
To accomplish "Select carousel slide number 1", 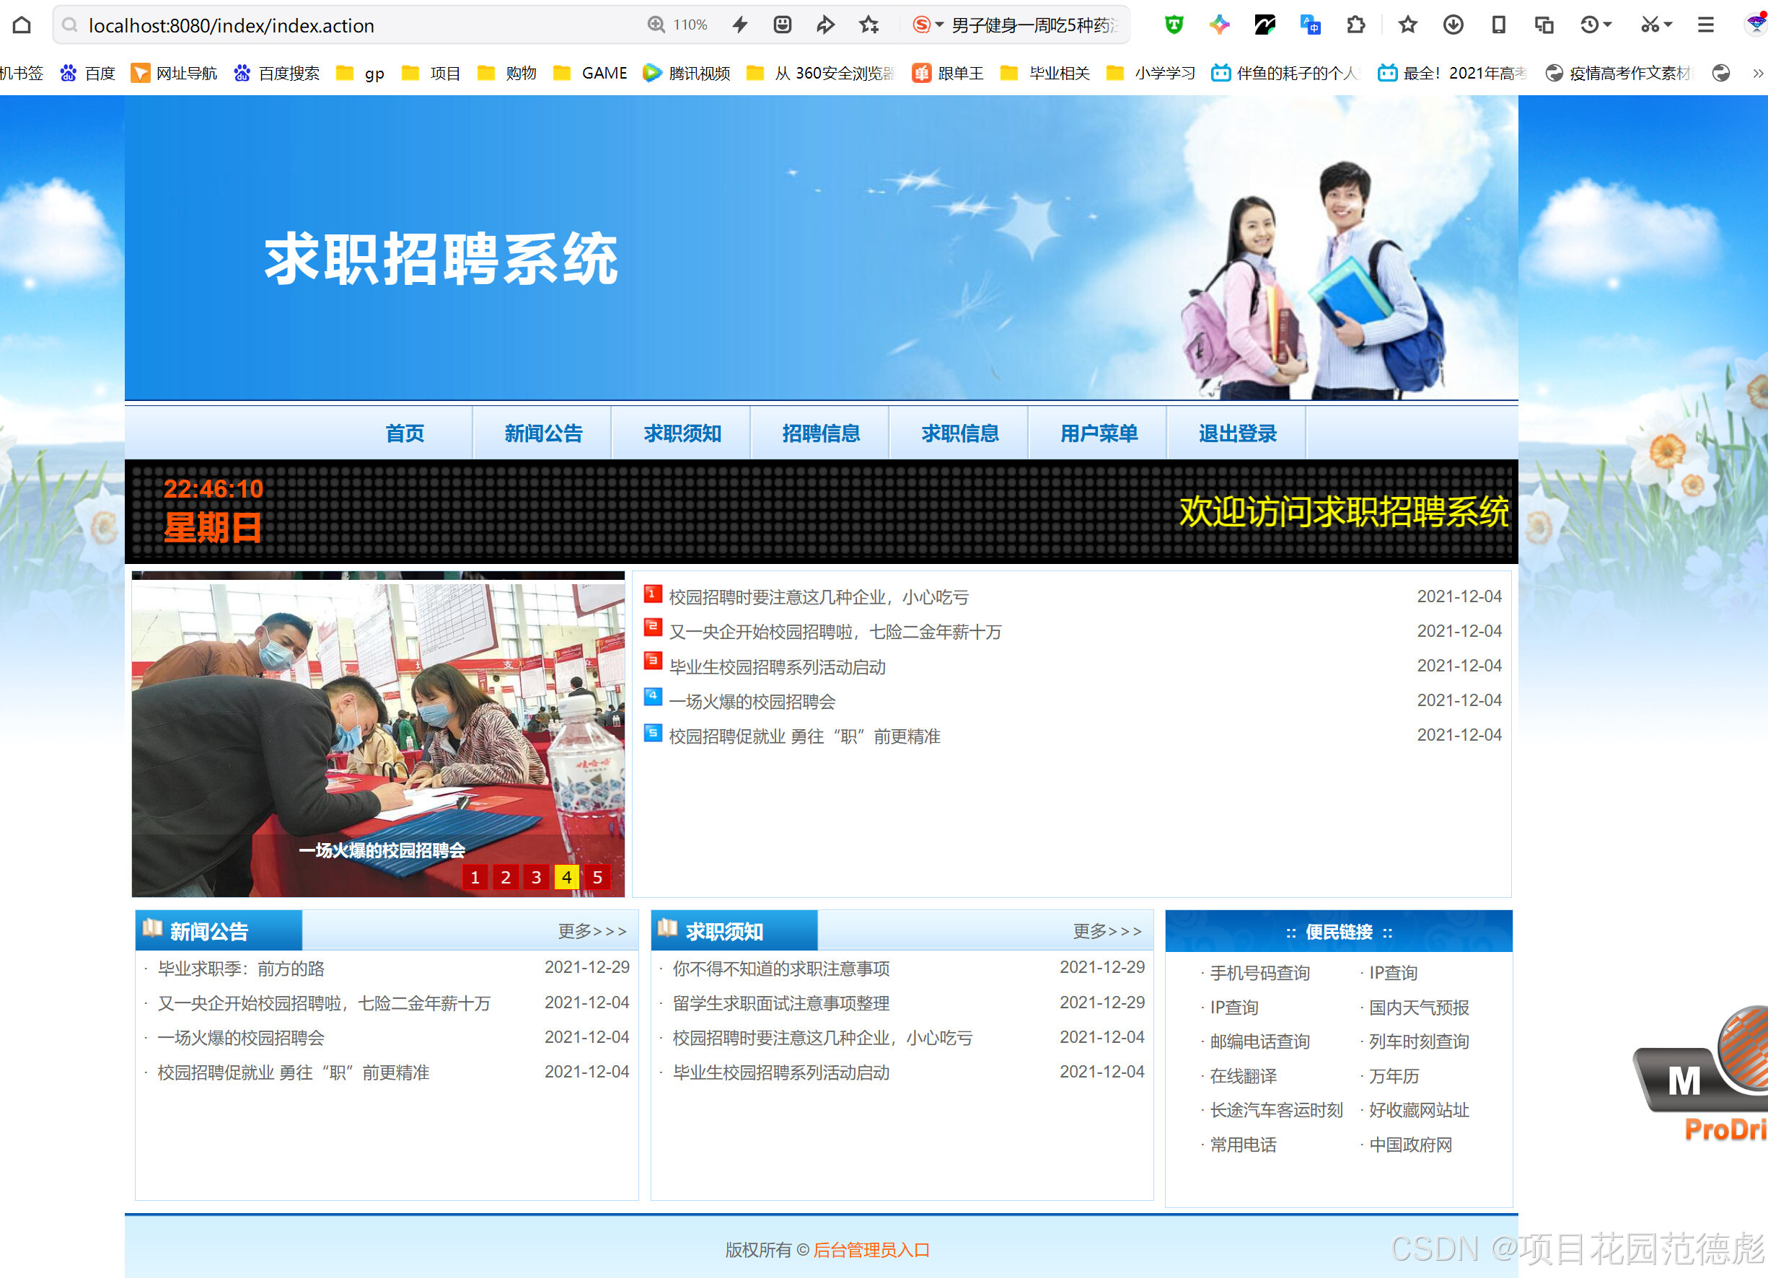I will 475,877.
